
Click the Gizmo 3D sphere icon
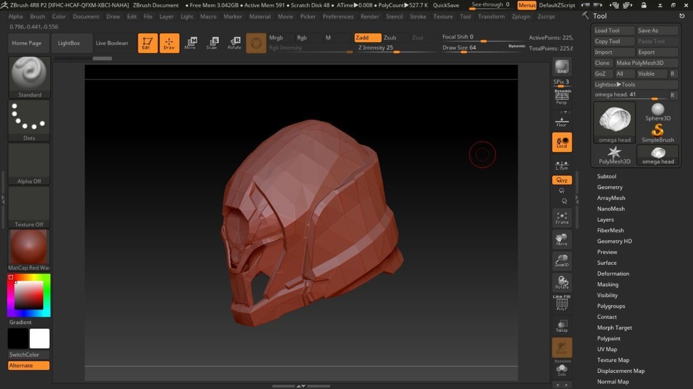pyautogui.click(x=256, y=43)
